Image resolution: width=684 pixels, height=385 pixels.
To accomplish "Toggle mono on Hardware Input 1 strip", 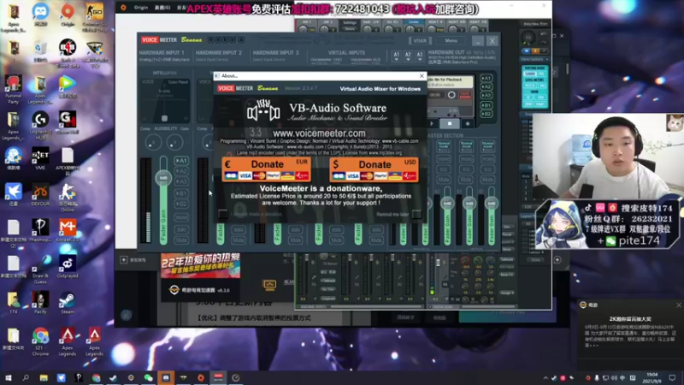I will 181,217.
